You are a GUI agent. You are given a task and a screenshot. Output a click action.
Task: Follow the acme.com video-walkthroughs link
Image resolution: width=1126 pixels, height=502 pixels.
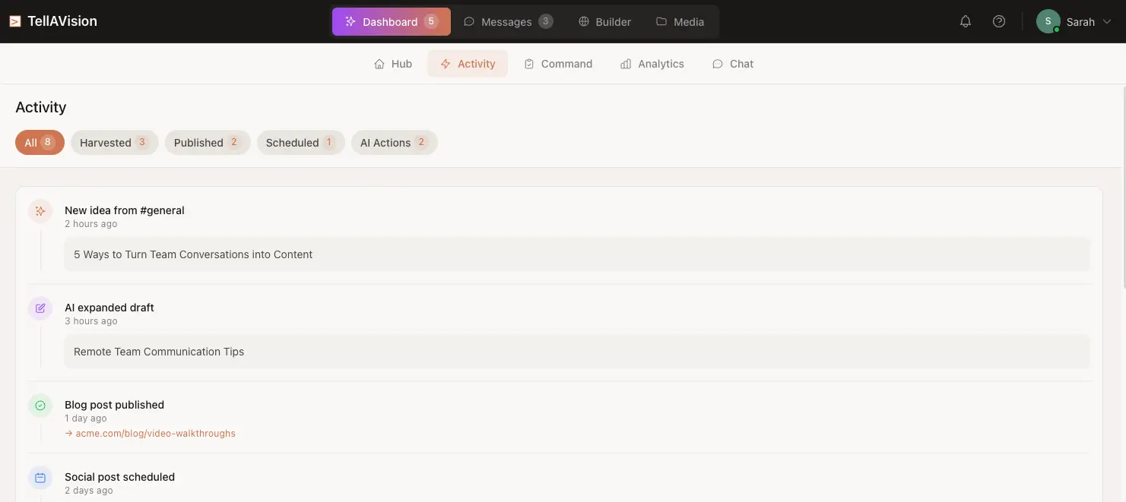[x=155, y=433]
